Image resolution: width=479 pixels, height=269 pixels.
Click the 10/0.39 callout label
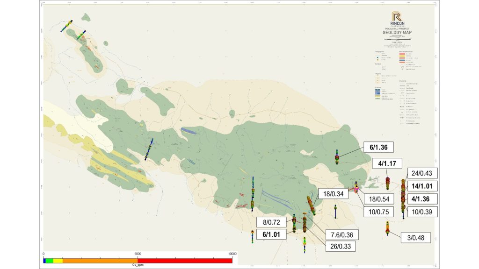point(422,210)
